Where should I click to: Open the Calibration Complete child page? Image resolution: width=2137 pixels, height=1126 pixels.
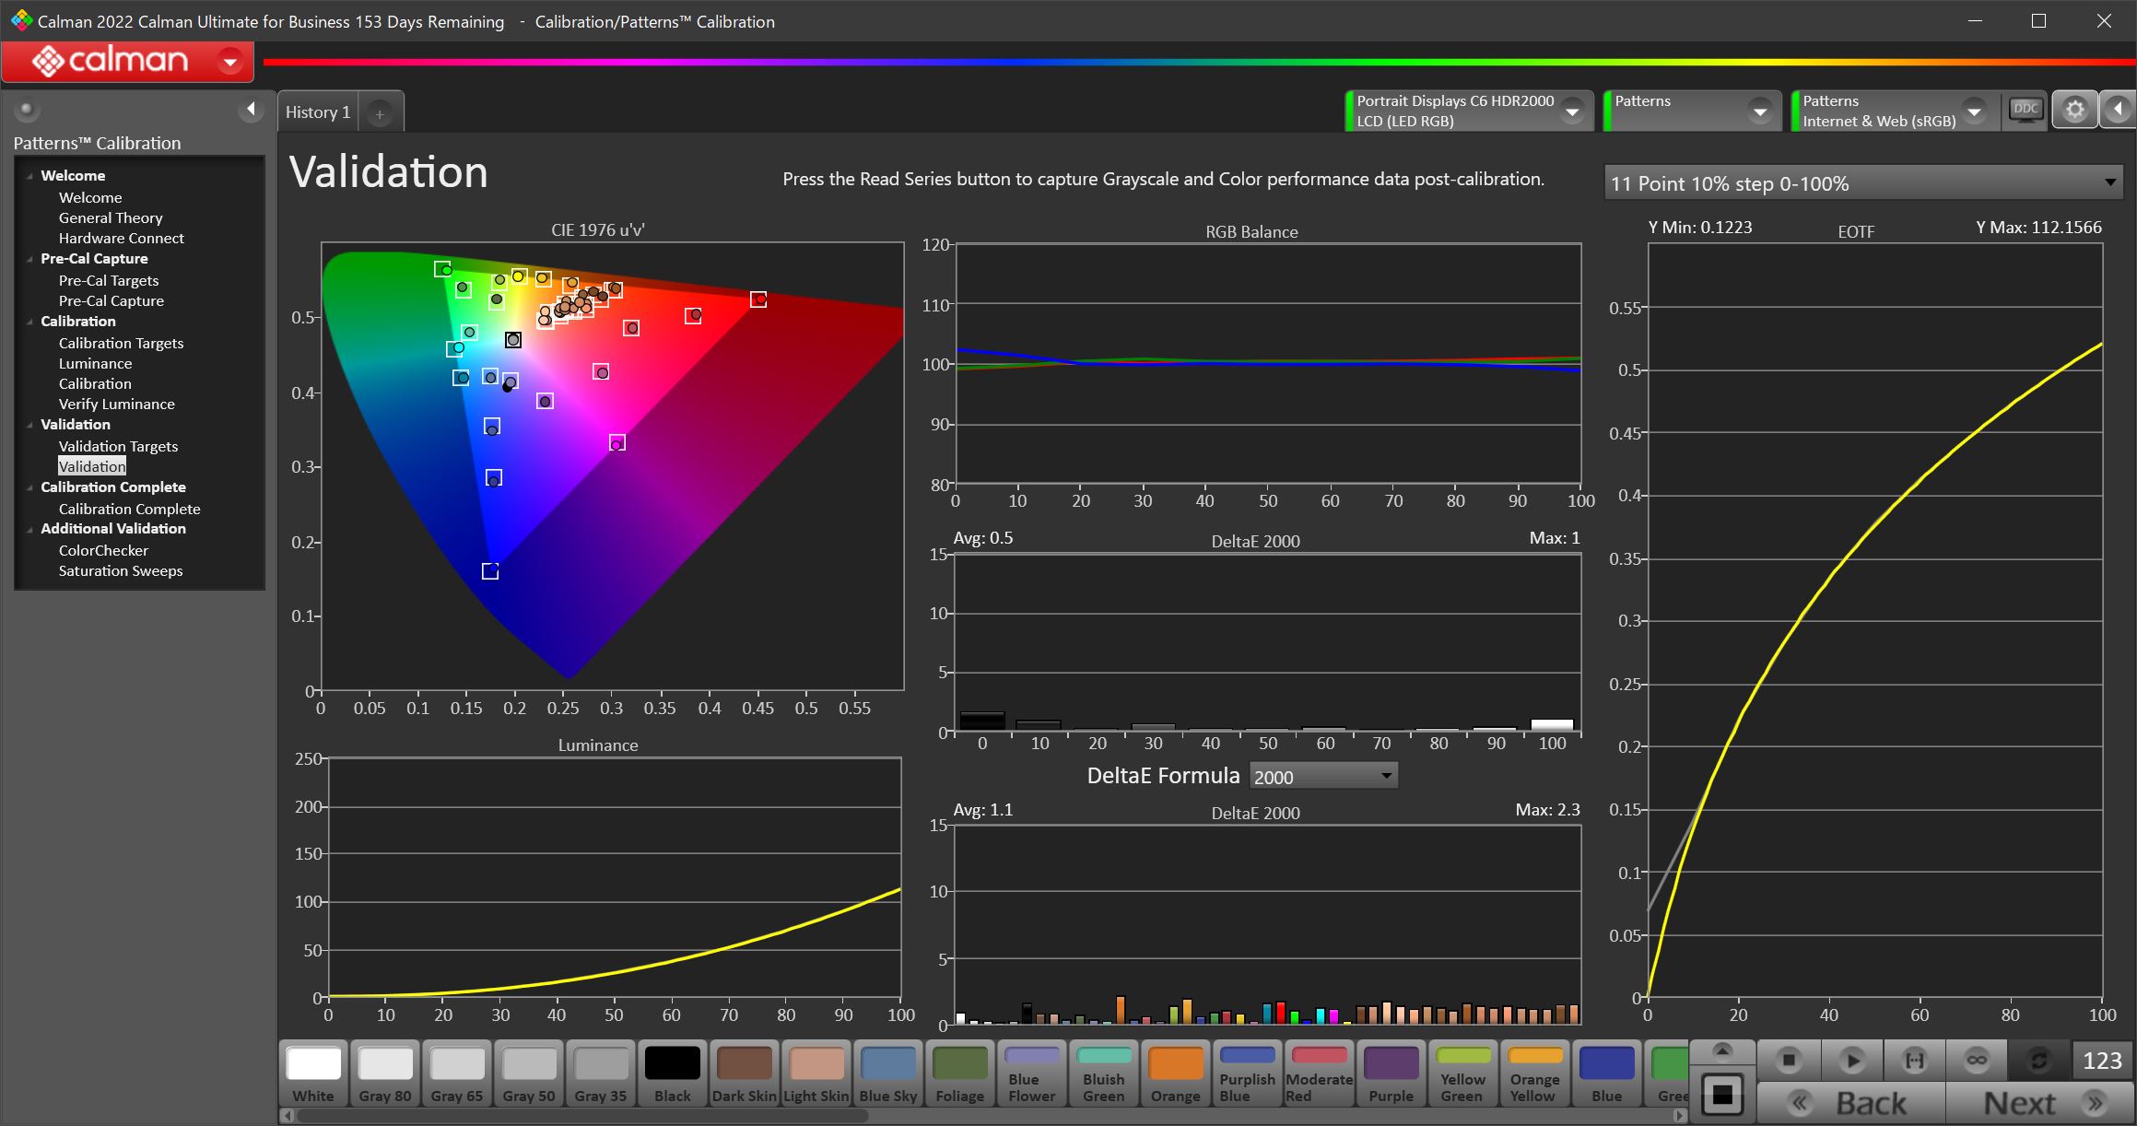click(x=129, y=510)
